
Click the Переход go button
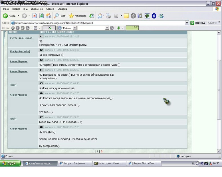click(x=197, y=23)
